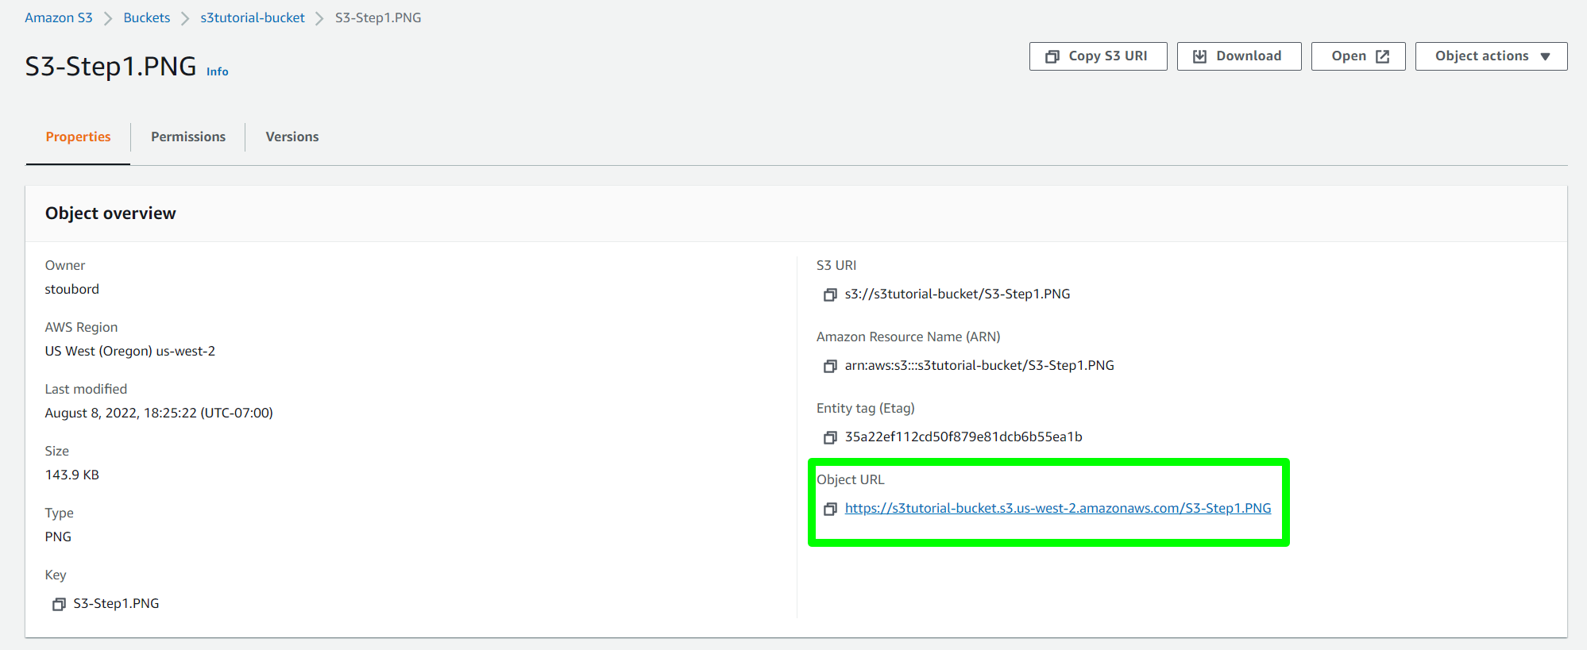The image size is (1587, 650).
Task: Go to Amazon S3 breadcrumb
Action: (59, 17)
